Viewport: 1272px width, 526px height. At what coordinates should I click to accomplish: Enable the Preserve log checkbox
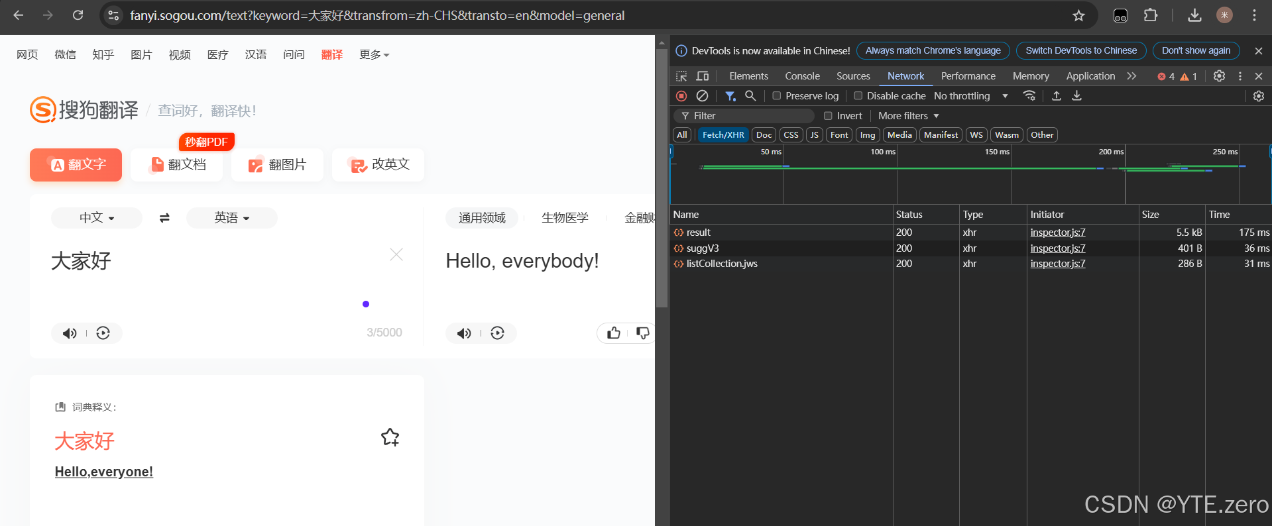777,96
